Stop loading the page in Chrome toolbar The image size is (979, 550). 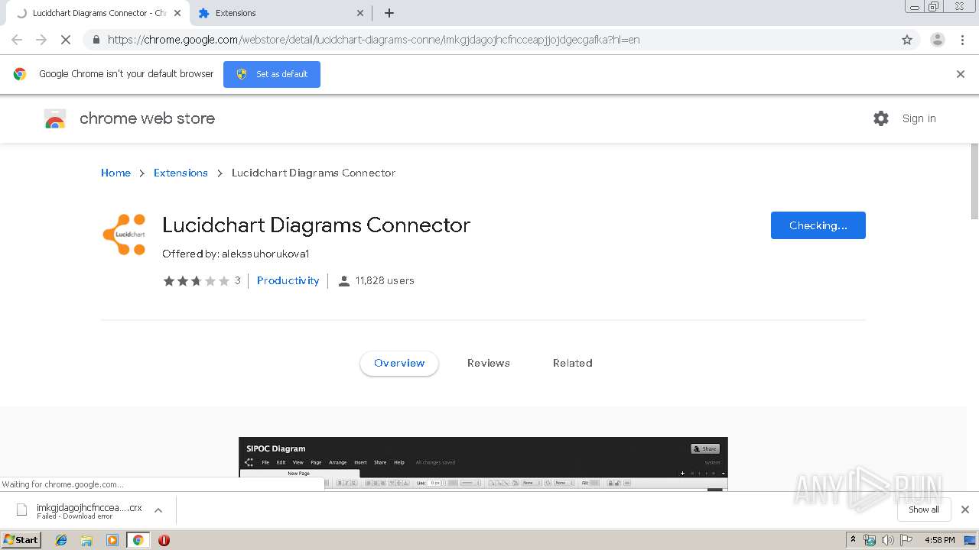(66, 40)
